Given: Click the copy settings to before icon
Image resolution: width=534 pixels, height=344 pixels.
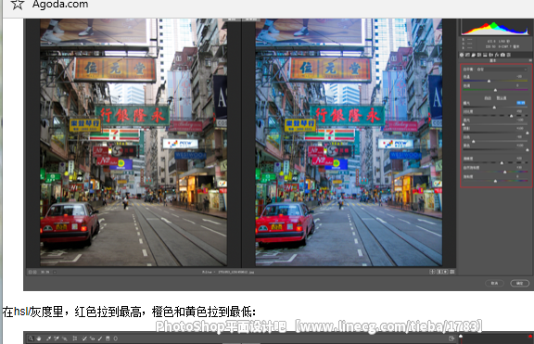Looking at the screenshot, I should pyautogui.click(x=445, y=272).
